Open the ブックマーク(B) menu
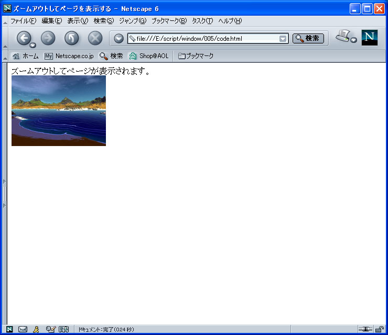Screen dimensions: 388x335 click(169, 21)
